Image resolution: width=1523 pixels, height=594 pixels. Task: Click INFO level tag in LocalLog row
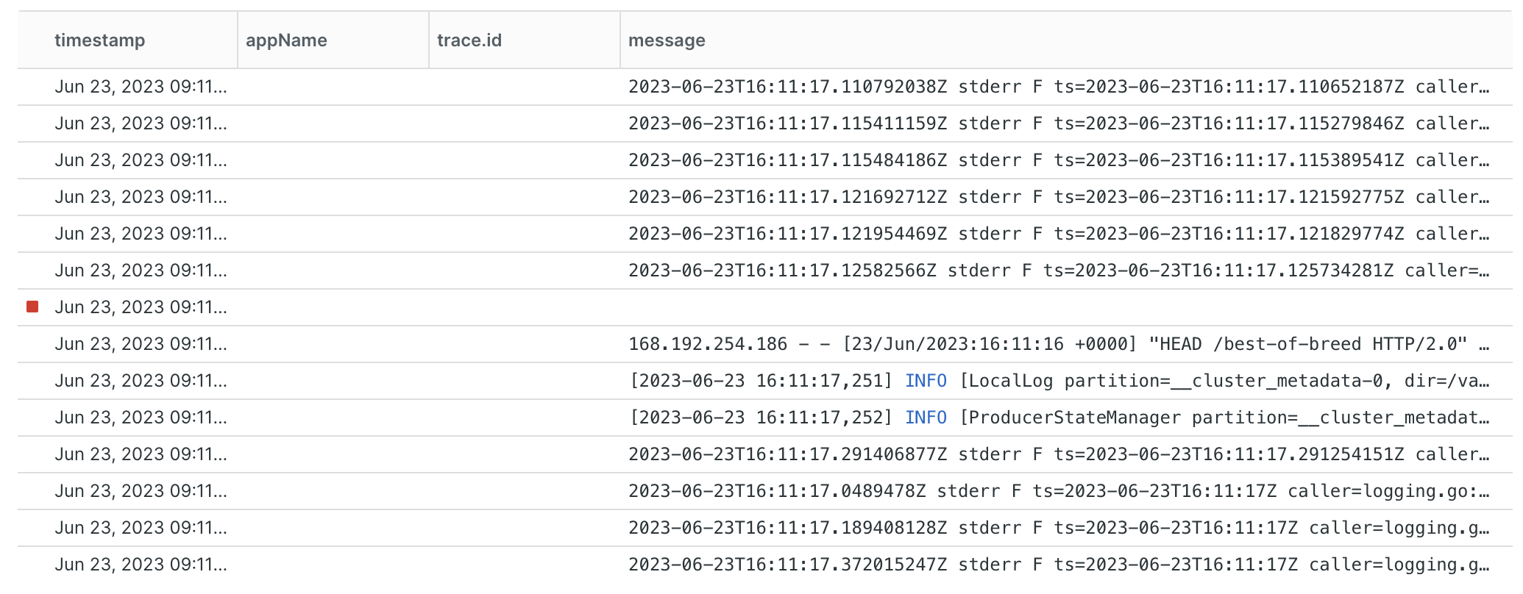pos(926,381)
